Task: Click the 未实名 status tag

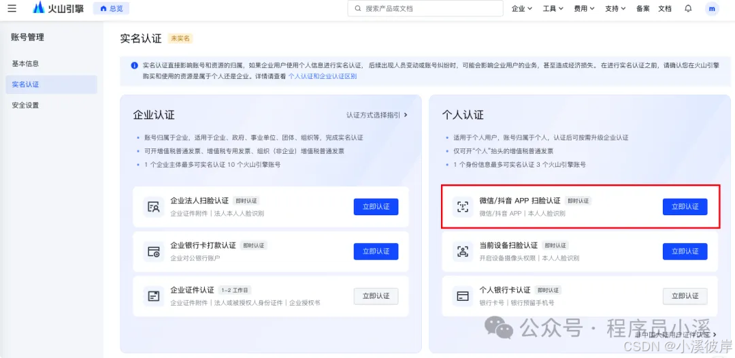Action: (x=180, y=38)
